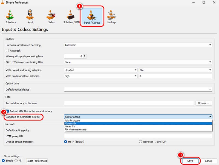Select the Input / Codecs icon
Image resolution: width=219 pixels, height=165 pixels.
[92, 16]
